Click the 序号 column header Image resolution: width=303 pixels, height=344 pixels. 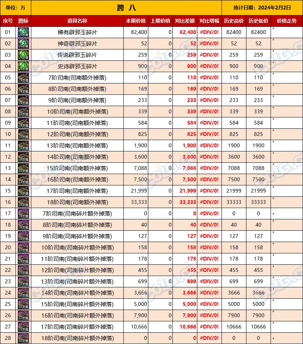pyautogui.click(x=8, y=21)
